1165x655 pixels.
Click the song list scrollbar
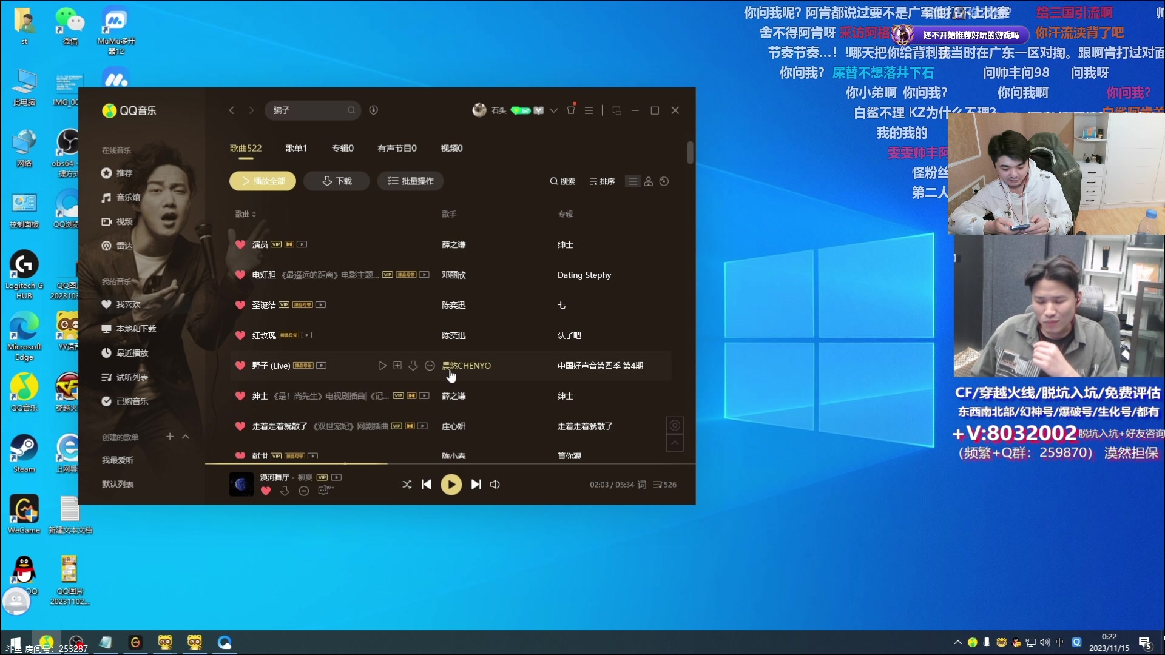(690, 152)
